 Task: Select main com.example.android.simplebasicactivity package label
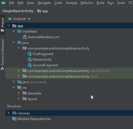tap(58, 48)
